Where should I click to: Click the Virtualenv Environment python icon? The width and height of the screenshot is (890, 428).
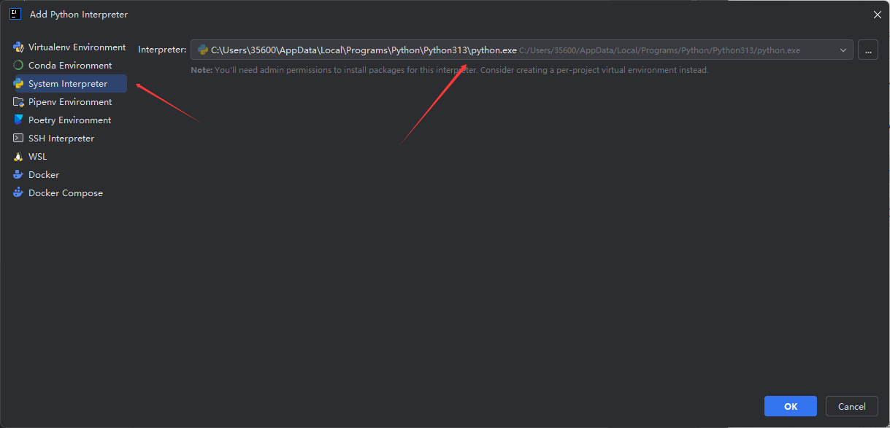click(18, 47)
